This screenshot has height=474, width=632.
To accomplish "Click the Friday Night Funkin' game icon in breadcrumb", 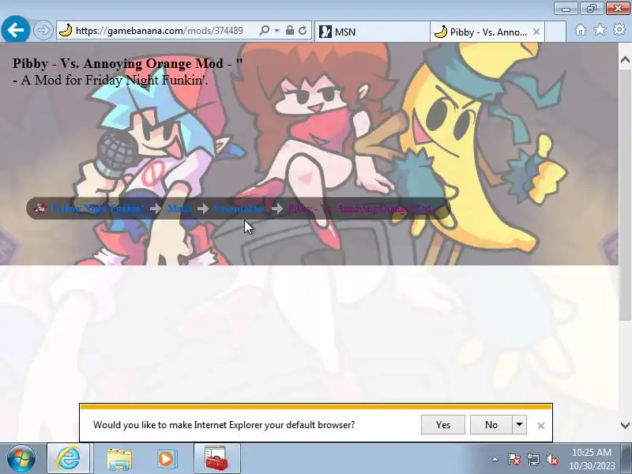I will (39, 209).
